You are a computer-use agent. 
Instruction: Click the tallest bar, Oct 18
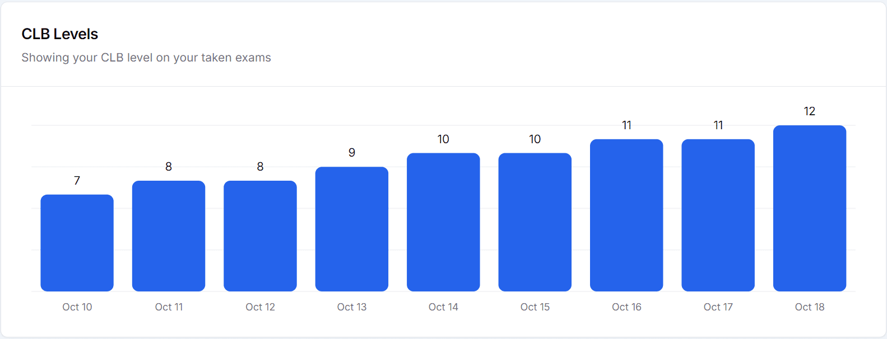(810, 208)
